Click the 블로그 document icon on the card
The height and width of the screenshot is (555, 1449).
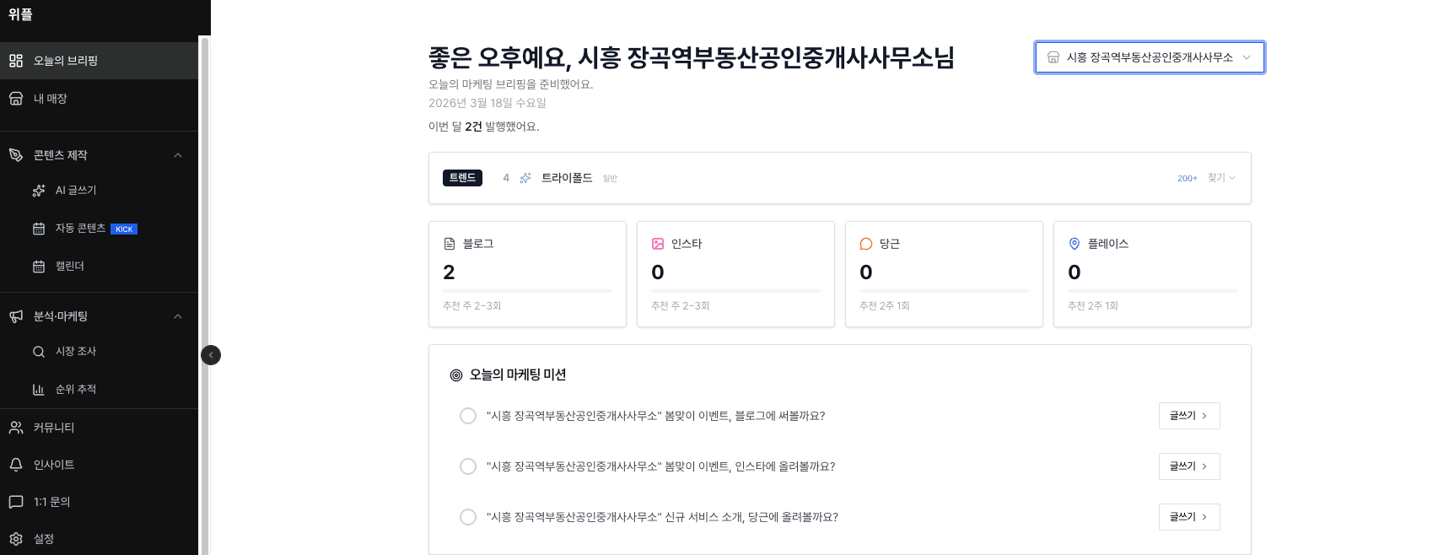tap(449, 244)
